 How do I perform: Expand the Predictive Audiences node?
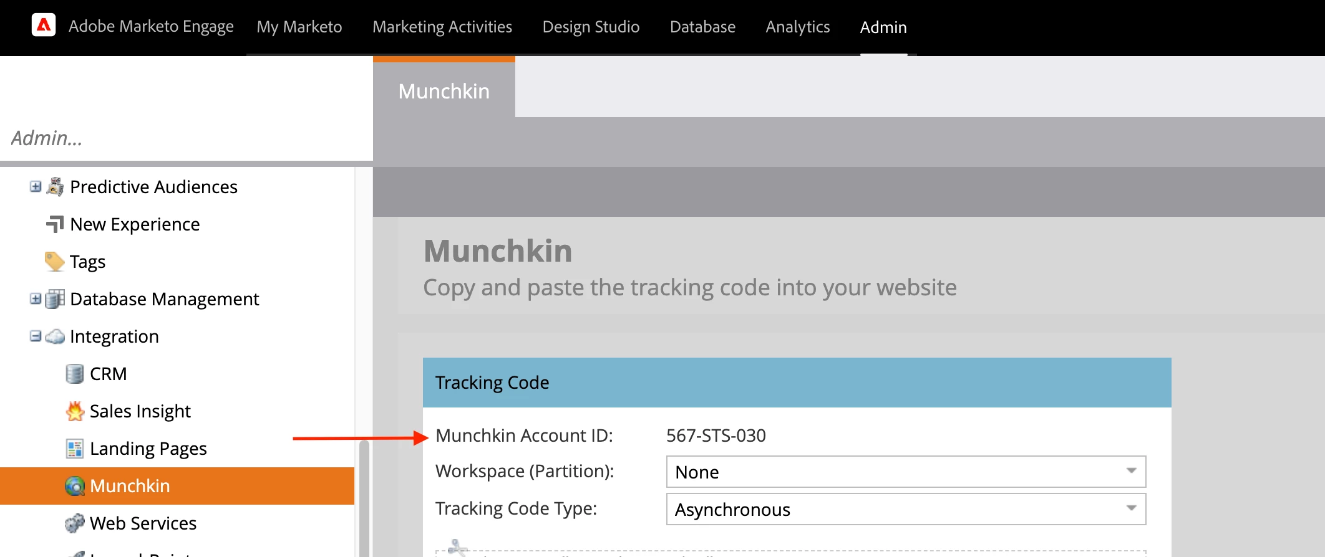(x=36, y=186)
